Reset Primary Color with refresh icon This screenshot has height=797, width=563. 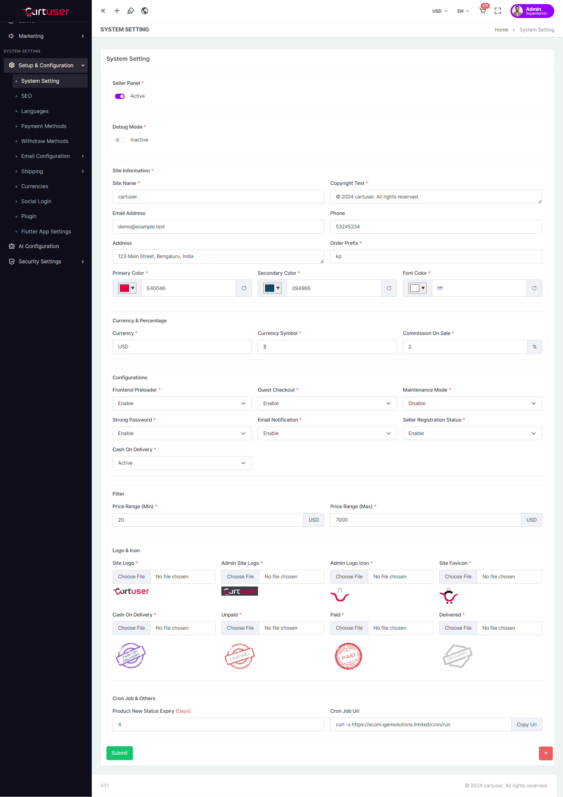tap(244, 288)
